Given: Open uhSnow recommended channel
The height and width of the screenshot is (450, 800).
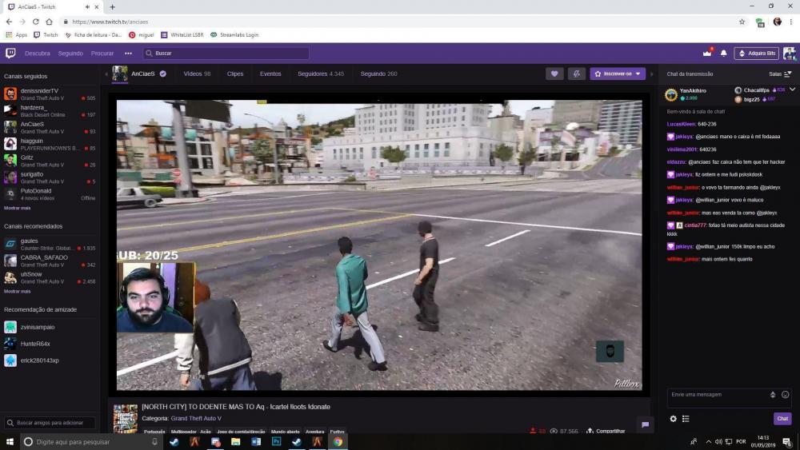Looking at the screenshot, I should (50, 277).
